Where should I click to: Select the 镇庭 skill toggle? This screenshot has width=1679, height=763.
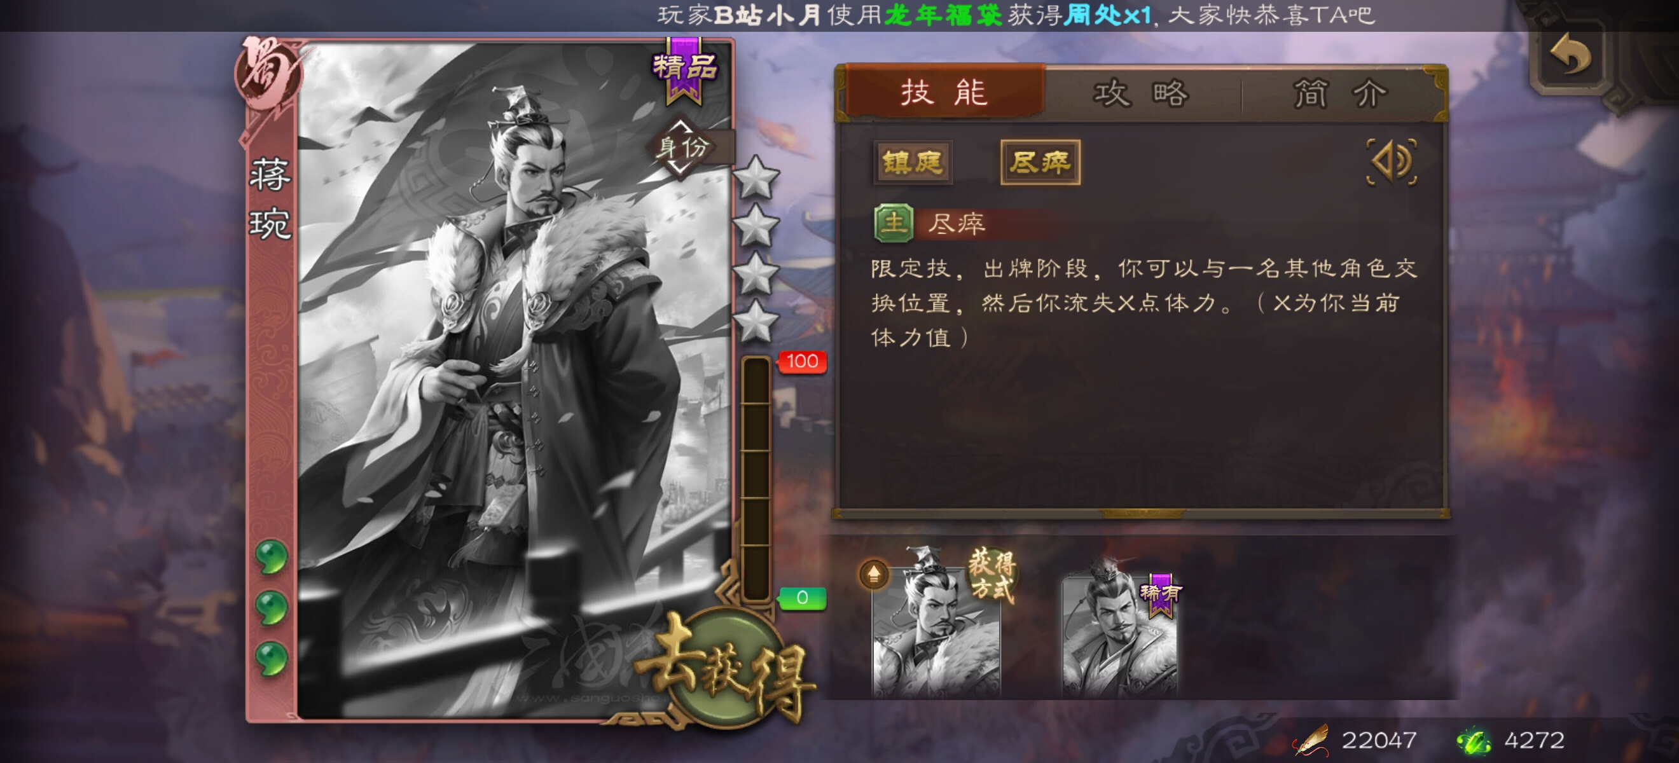tap(912, 162)
